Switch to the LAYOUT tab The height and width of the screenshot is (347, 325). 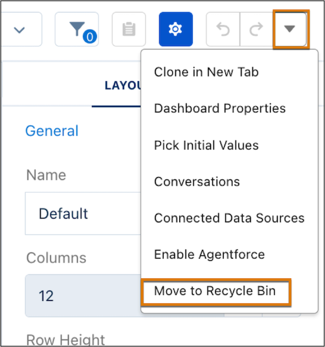click(123, 86)
